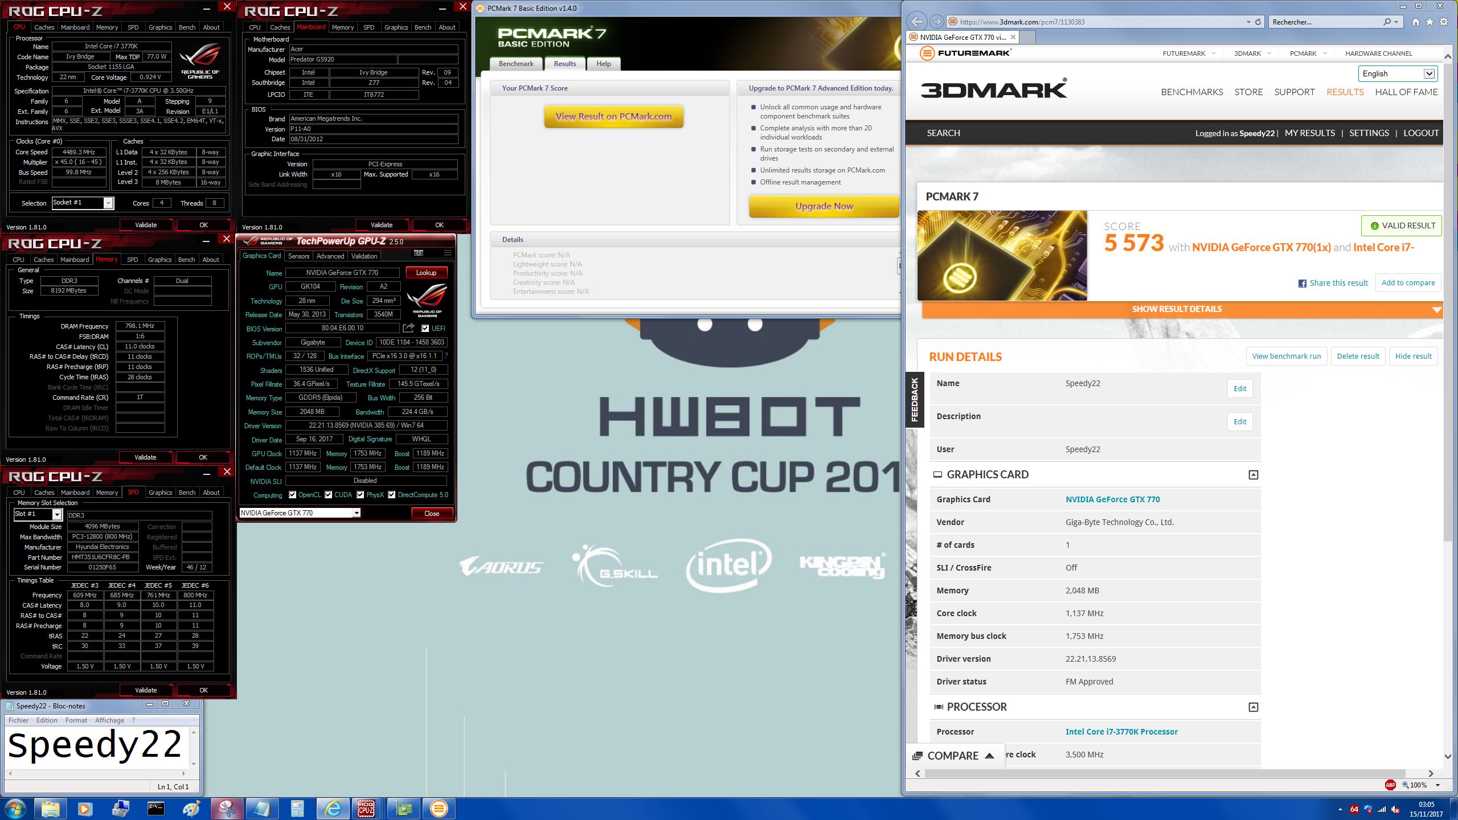Viewport: 1458px width, 820px height.
Task: Toggle the UEFI checkbox in GPU-Z
Action: [425, 328]
